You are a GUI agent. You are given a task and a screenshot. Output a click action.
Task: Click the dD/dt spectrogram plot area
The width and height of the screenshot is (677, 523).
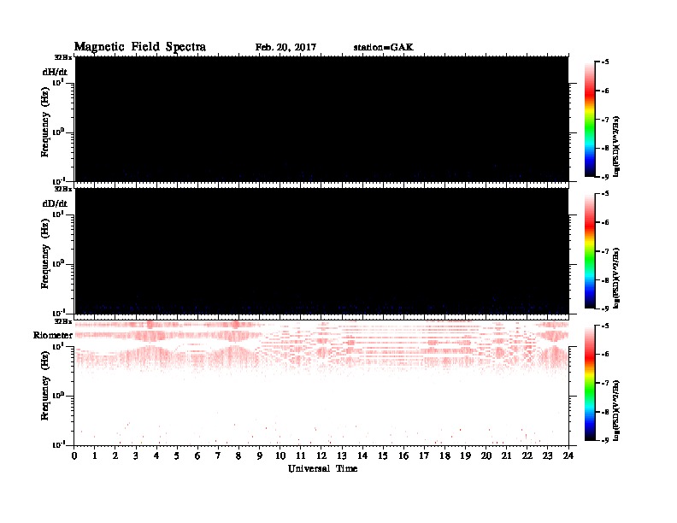coord(321,250)
